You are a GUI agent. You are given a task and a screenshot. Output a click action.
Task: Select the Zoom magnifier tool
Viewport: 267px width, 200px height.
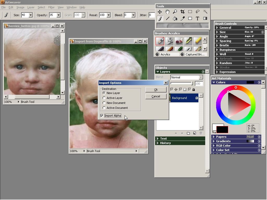coord(175,12)
